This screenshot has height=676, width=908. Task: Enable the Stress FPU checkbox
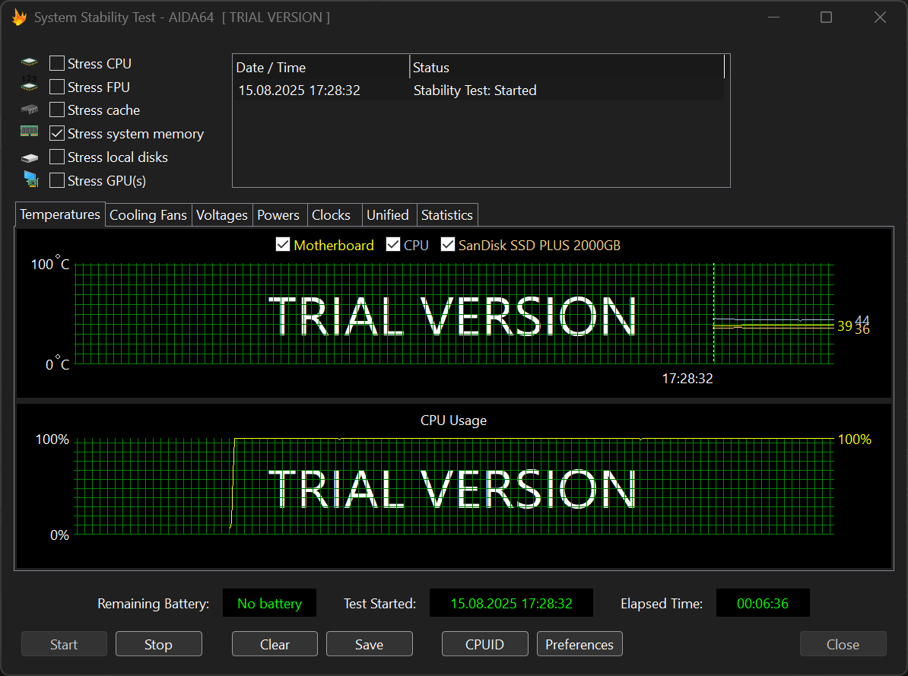click(57, 87)
